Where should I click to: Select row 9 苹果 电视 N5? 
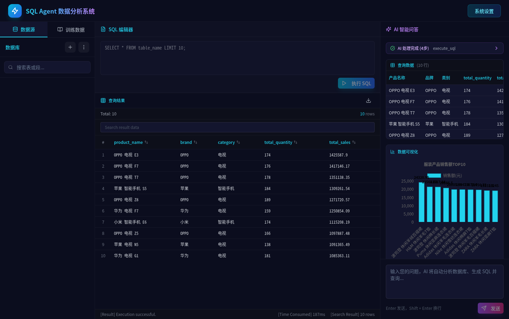(238, 244)
